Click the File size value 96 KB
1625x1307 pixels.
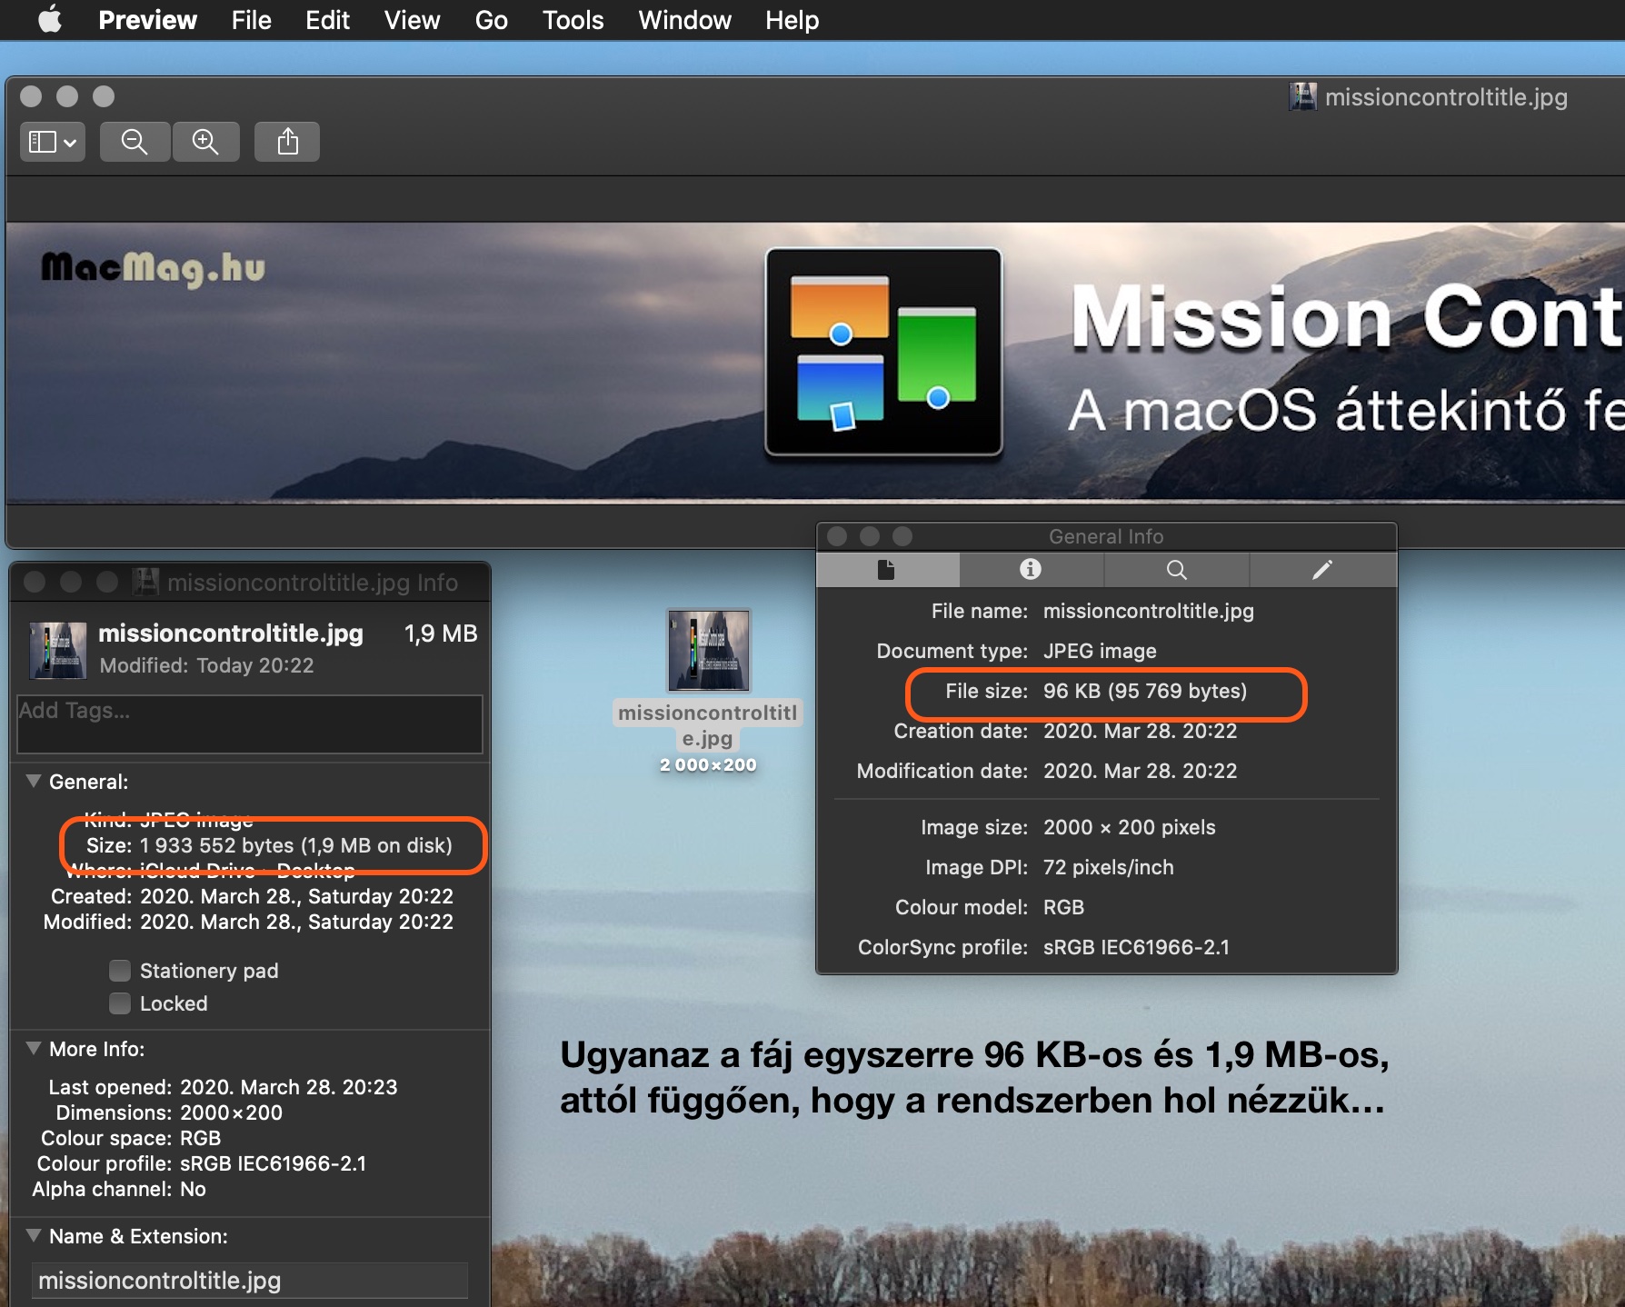click(x=1145, y=691)
